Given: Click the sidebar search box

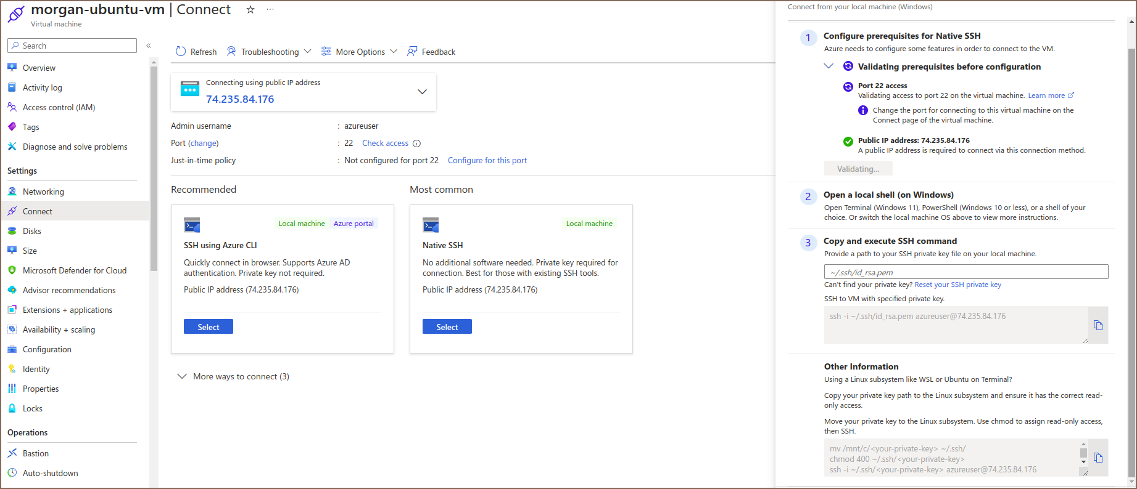Looking at the screenshot, I should coord(72,46).
